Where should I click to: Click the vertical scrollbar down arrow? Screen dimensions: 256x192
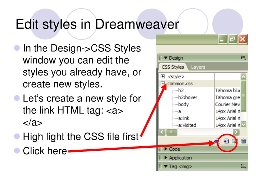243,124
